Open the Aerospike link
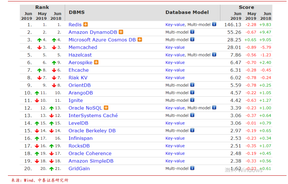The height and width of the screenshot is (184, 288). [x=80, y=63]
